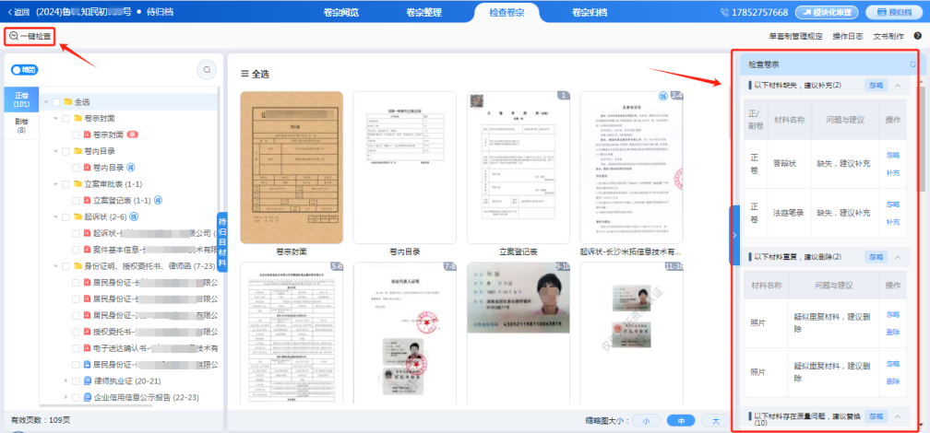Image resolution: width=930 pixels, height=433 pixels.
Task: Switch to the 卷宗归档 tab
Action: click(589, 12)
